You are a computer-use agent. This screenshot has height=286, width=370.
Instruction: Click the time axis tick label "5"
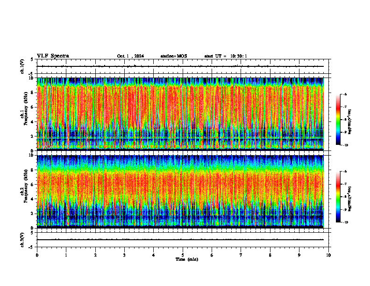(x=183, y=255)
